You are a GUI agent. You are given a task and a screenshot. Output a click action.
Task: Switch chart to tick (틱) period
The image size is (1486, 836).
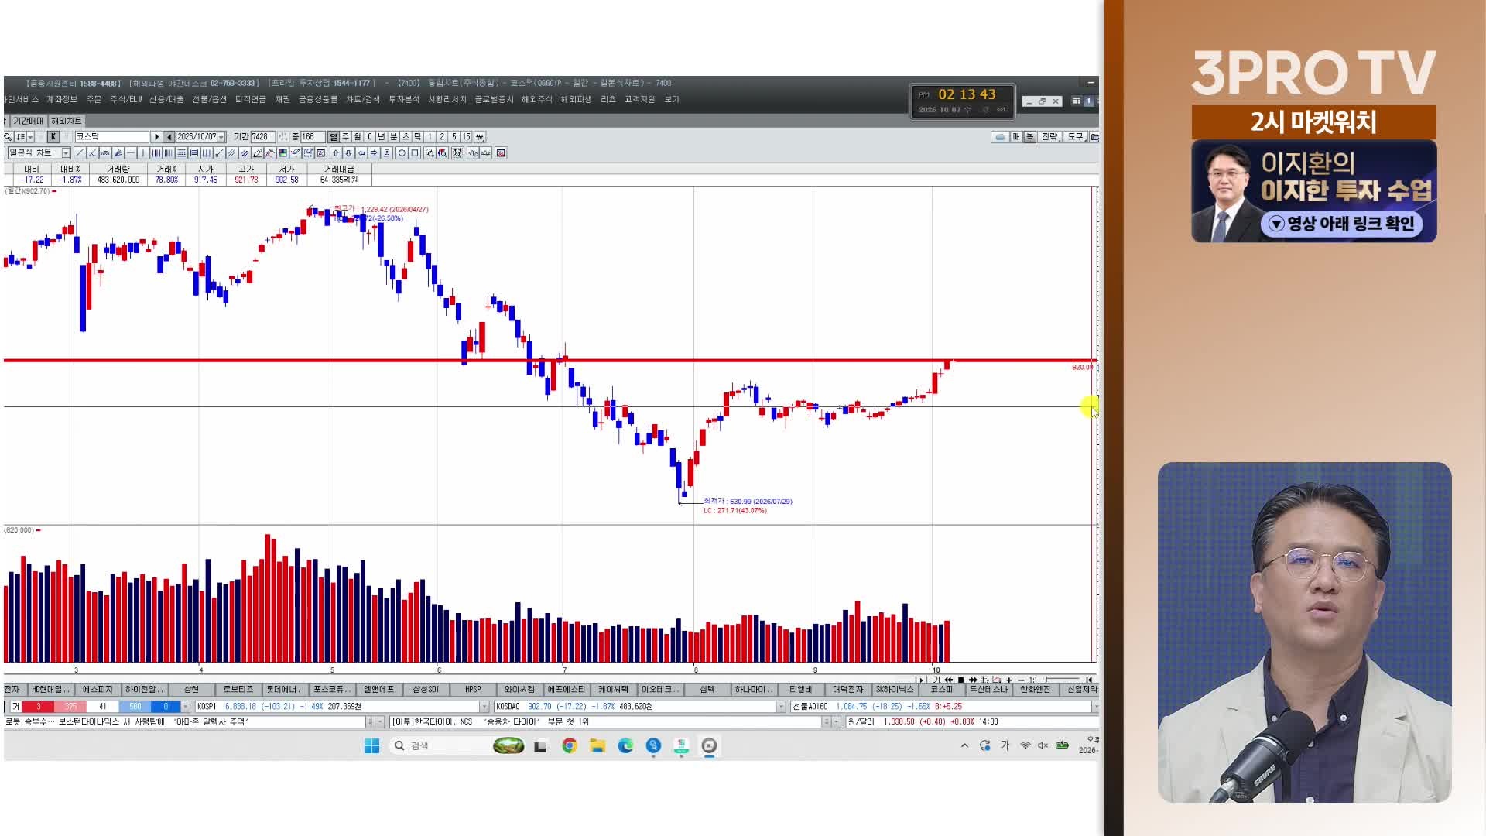418,137
